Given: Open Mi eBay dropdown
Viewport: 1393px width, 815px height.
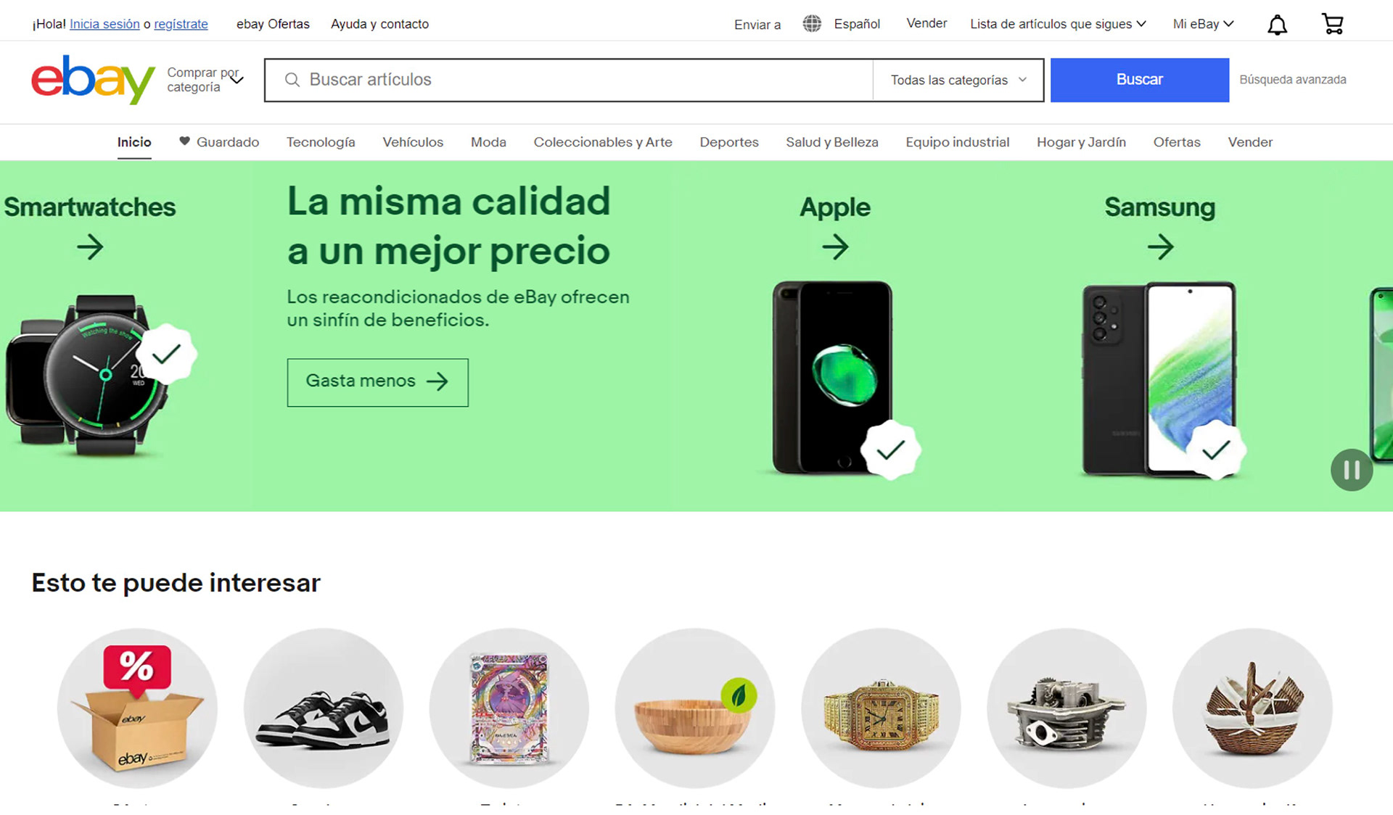Looking at the screenshot, I should 1203,24.
